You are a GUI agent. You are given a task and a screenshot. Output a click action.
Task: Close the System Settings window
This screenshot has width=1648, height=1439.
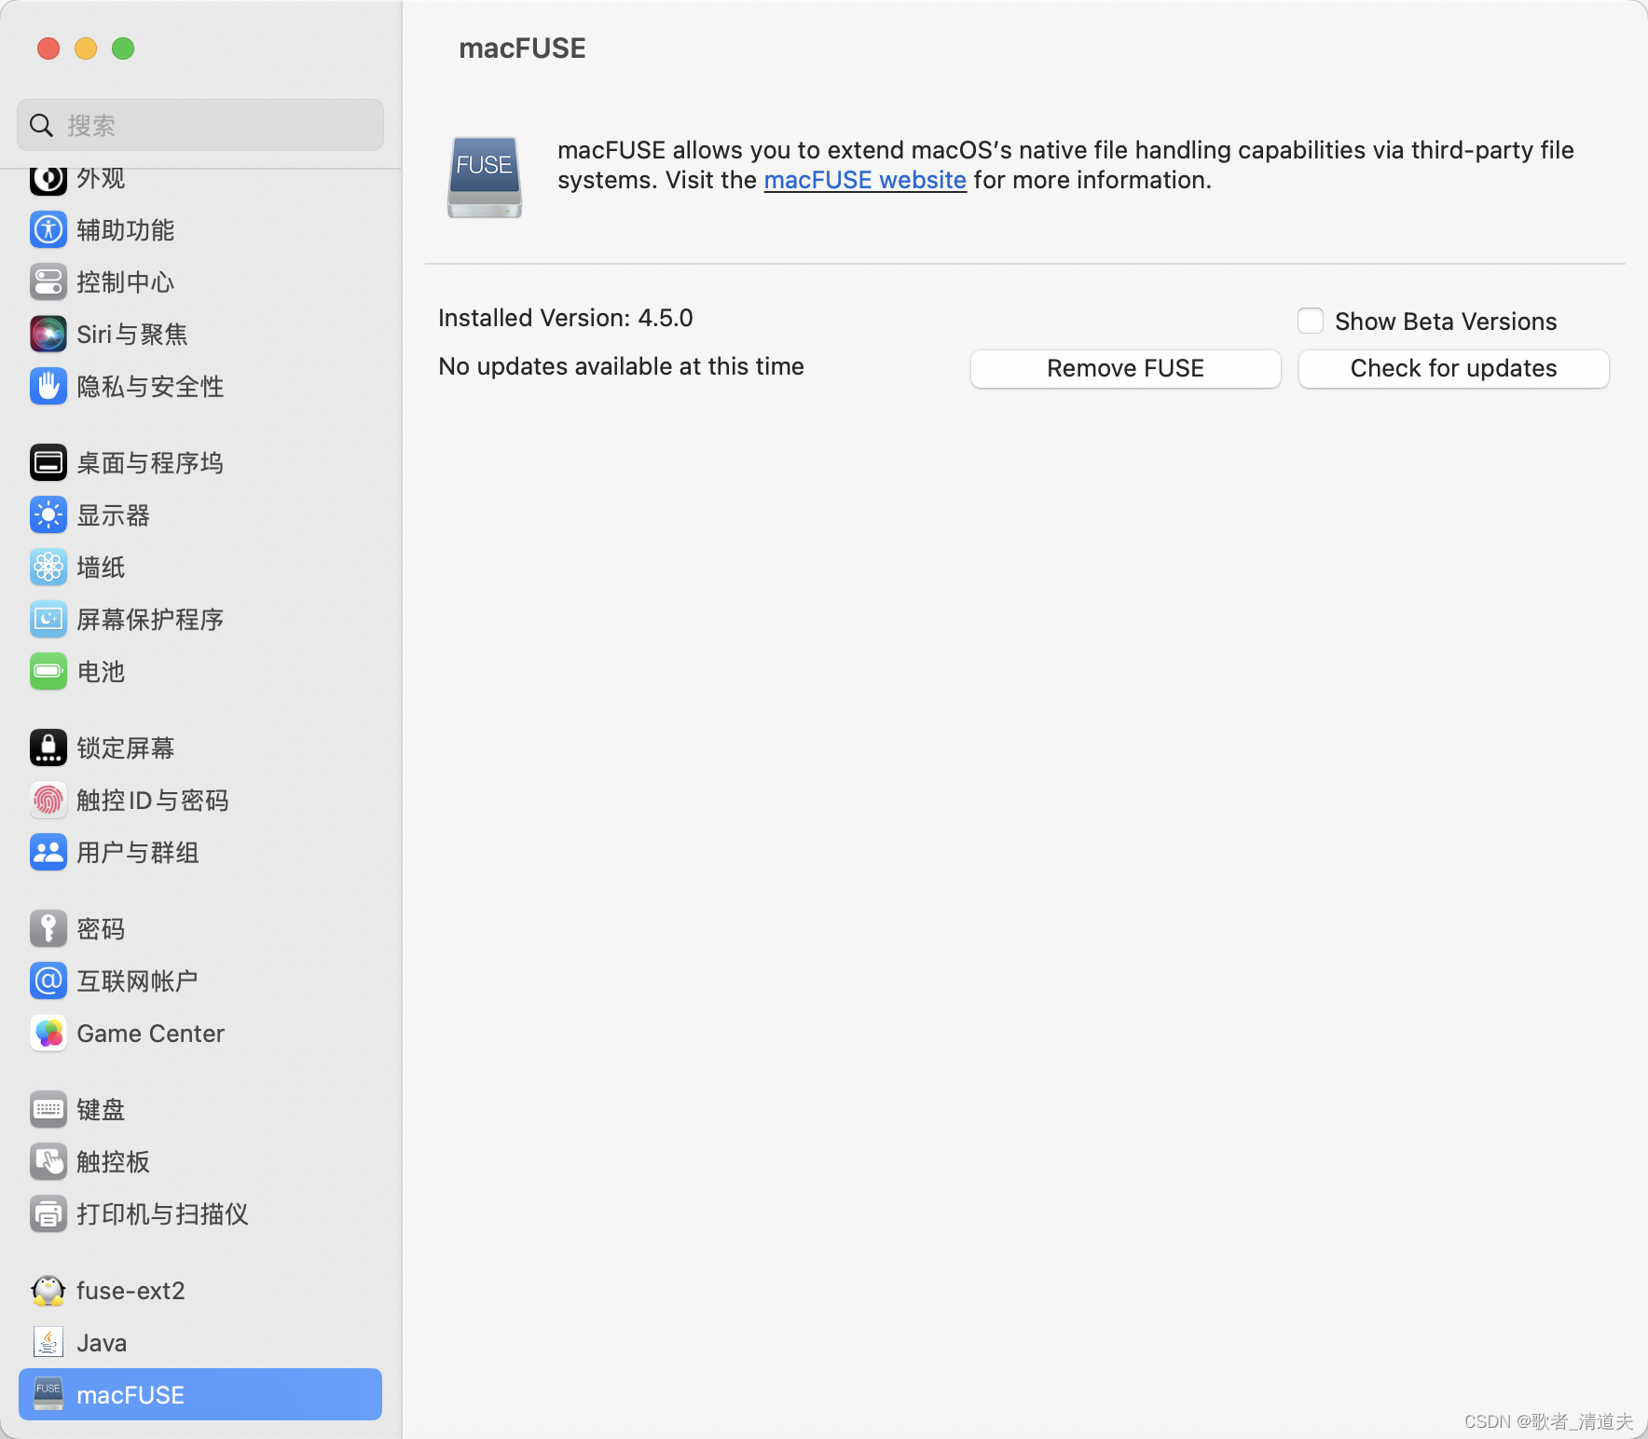48,48
